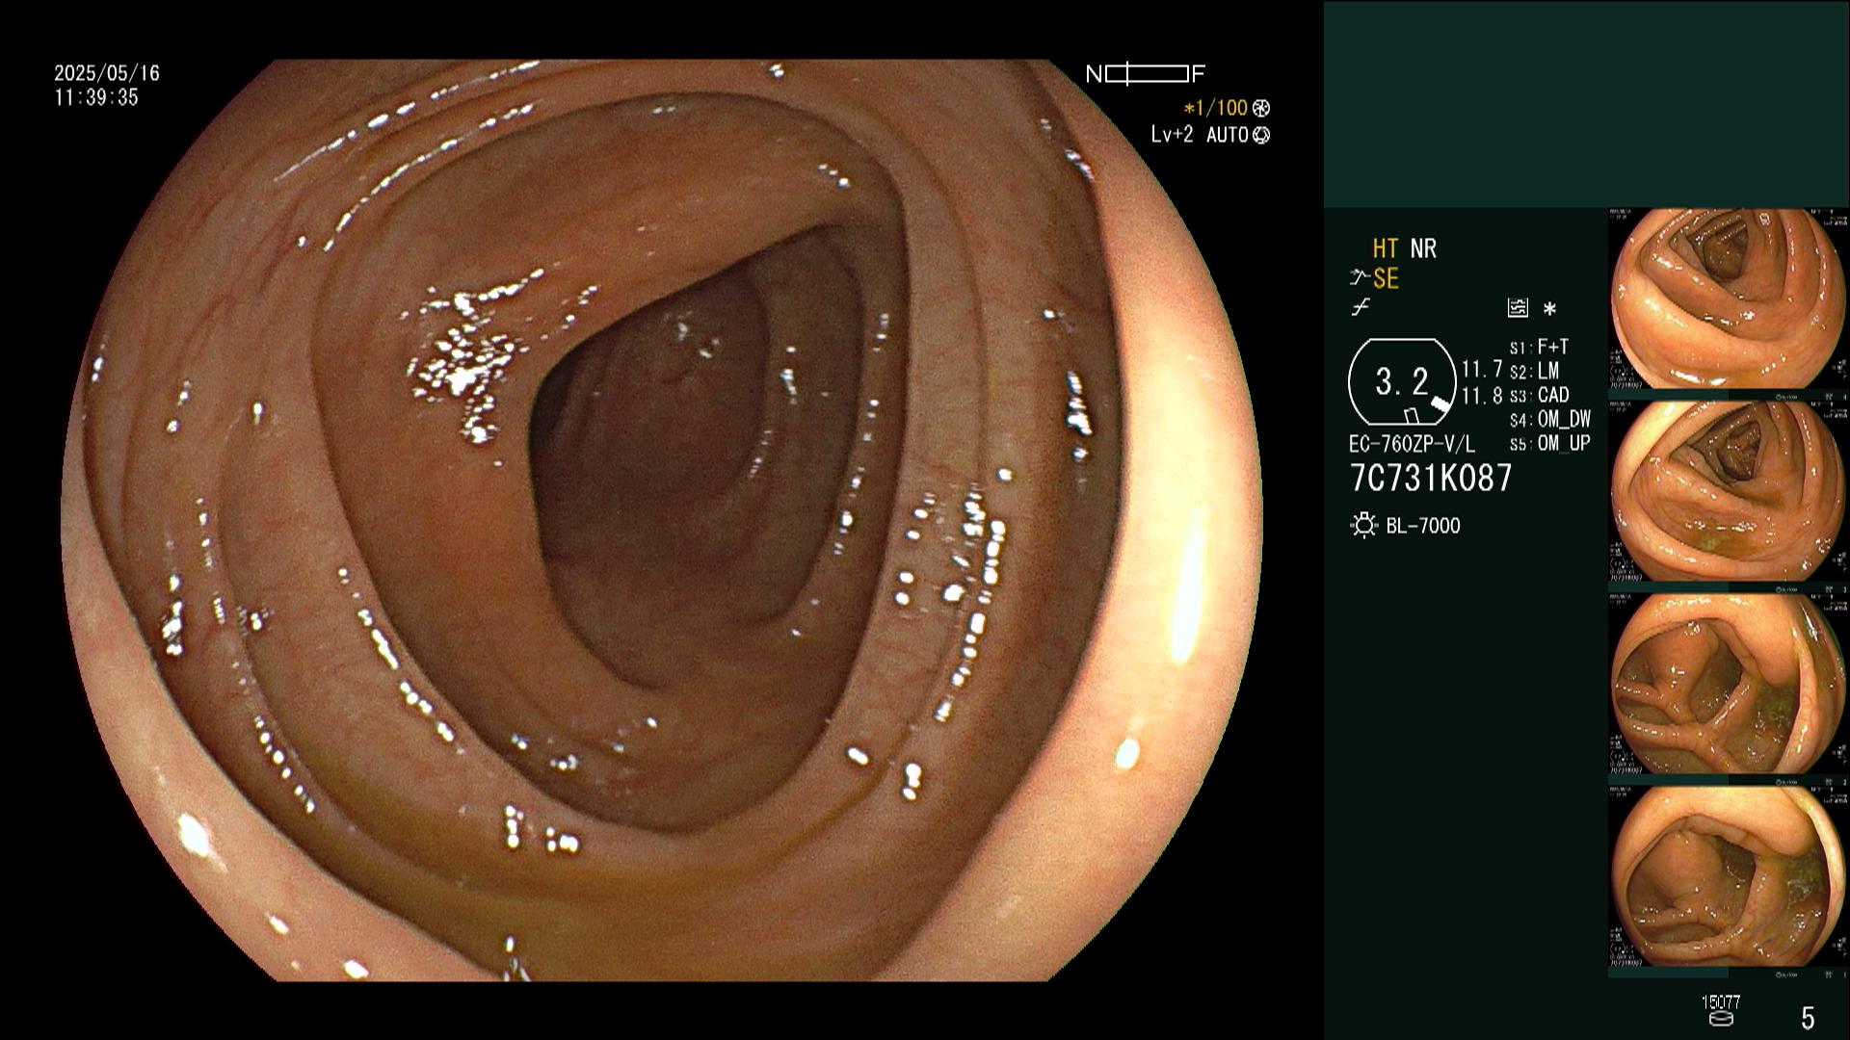Click the storage disk icon under 15077

pos(1721,1018)
